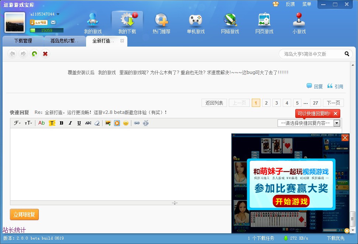The image size is (358, 244).
Task: Click 下载优先 in status bar
Action: (335, 238)
